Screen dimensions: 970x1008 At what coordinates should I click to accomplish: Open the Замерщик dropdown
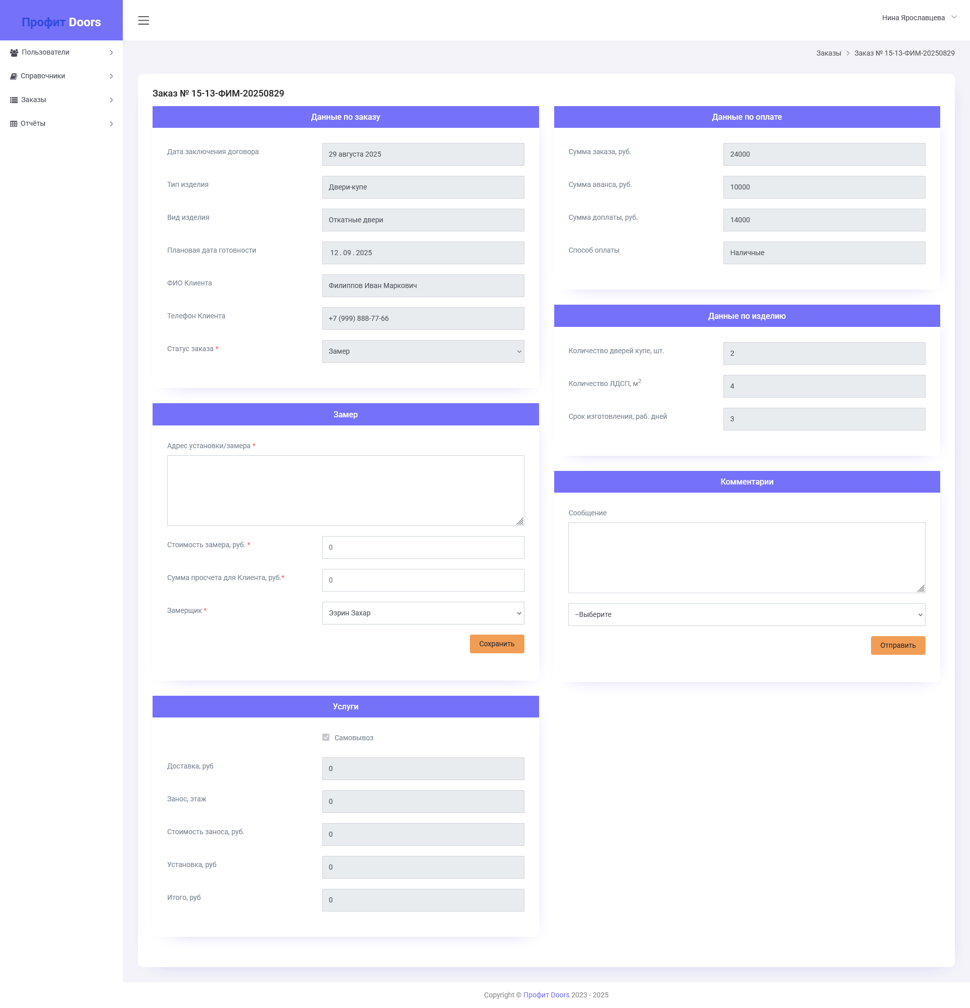(x=423, y=613)
